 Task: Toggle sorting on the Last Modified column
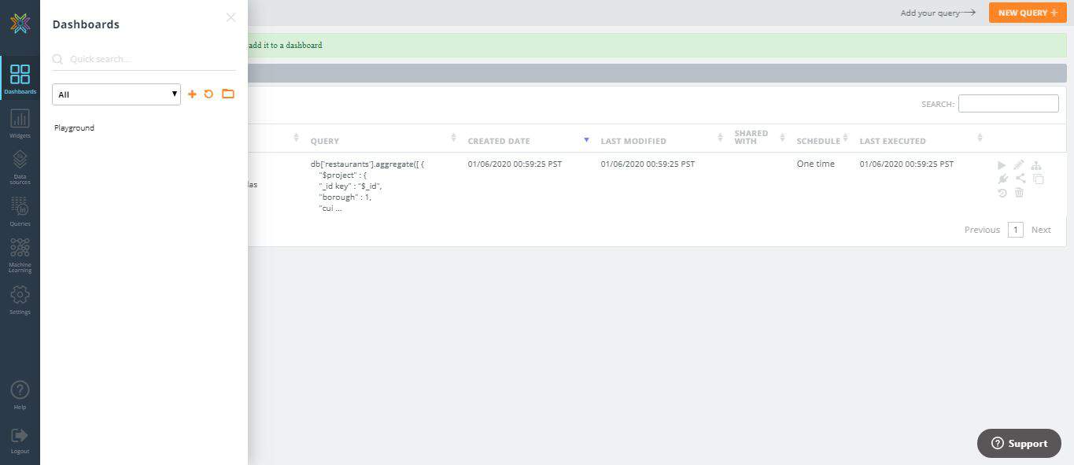pyautogui.click(x=719, y=137)
